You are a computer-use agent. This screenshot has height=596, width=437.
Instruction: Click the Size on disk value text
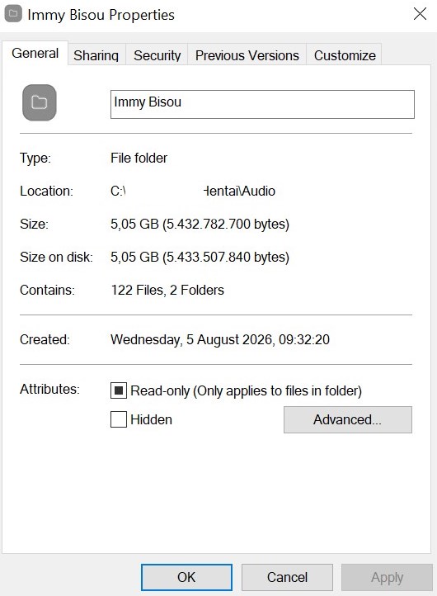200,257
